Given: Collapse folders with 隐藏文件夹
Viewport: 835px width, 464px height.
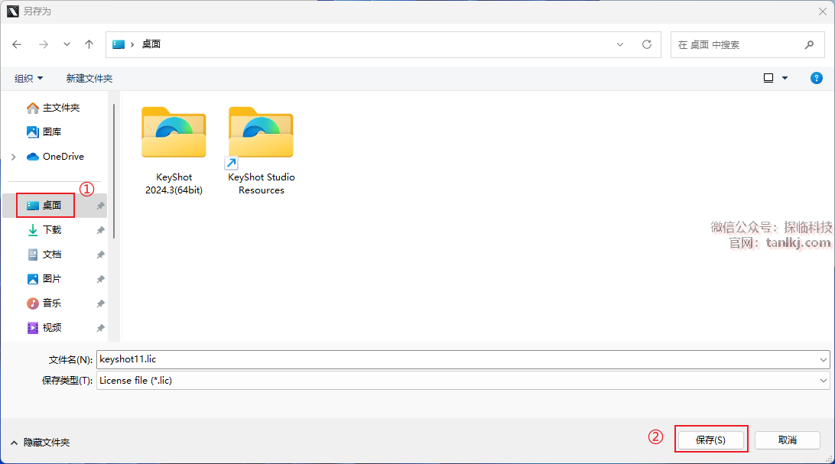Looking at the screenshot, I should click(x=40, y=443).
